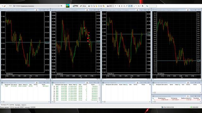Click the horizontal scrollbar under RIM0 chart
202x113 pixels.
25,79
